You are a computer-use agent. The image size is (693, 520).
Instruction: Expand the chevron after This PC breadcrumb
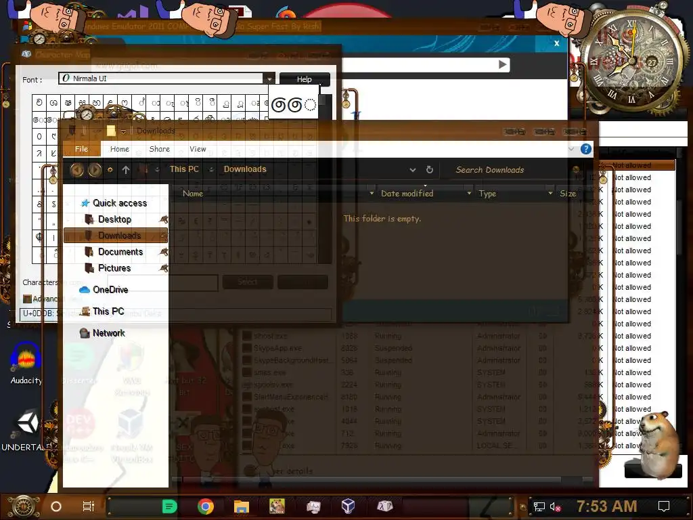(x=211, y=169)
